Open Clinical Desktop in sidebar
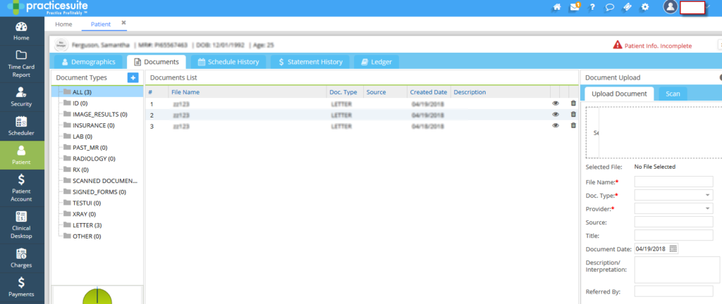722x304 pixels. tap(21, 225)
